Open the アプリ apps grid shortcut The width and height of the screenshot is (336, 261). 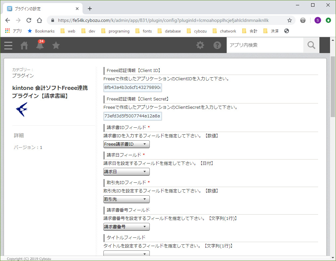point(14,31)
